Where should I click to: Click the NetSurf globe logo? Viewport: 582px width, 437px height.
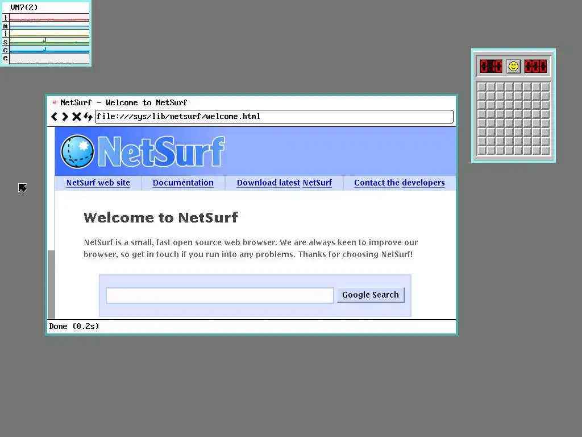(x=77, y=151)
